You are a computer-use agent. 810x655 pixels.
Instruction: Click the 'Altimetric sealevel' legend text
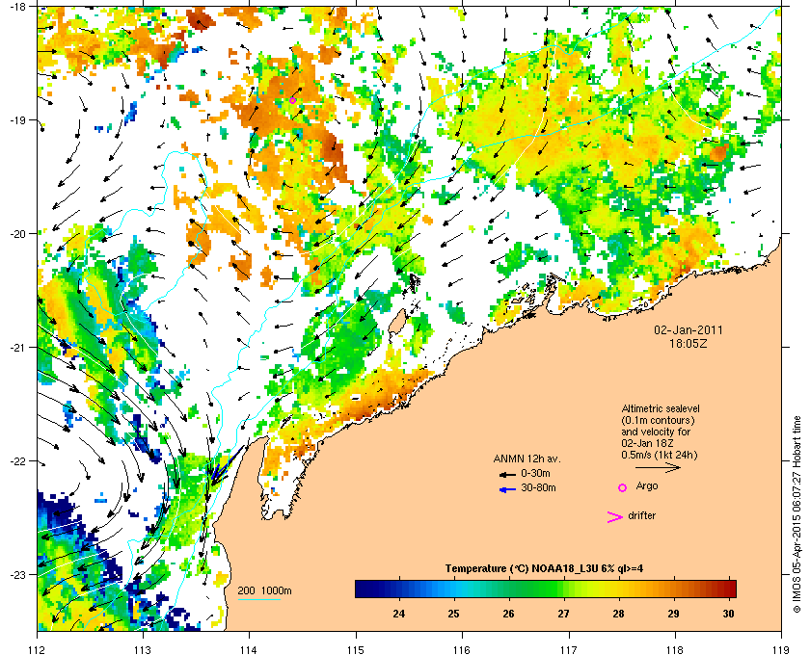[x=661, y=408]
